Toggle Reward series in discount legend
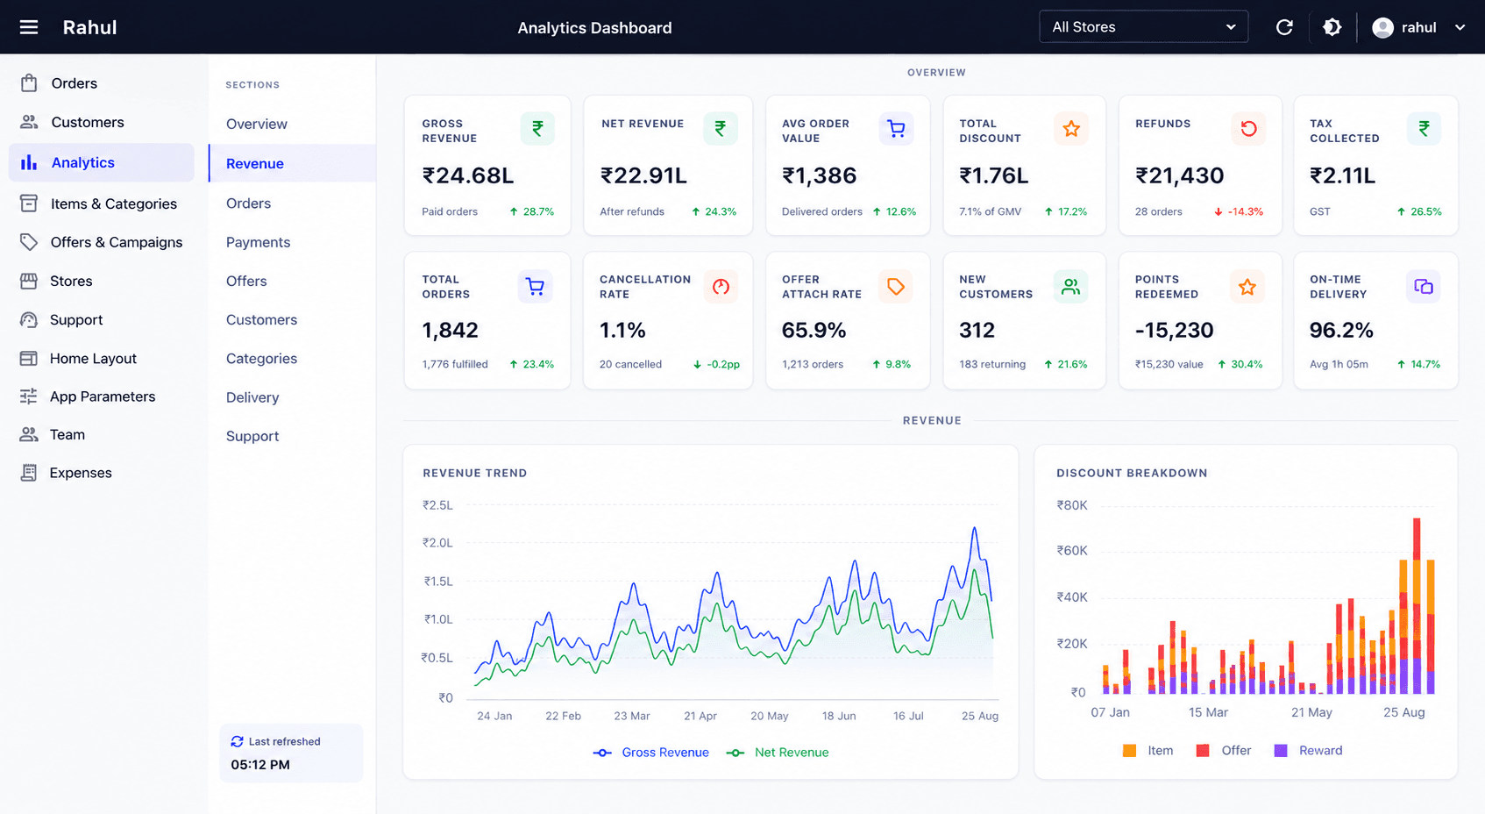1485x814 pixels. click(1309, 751)
